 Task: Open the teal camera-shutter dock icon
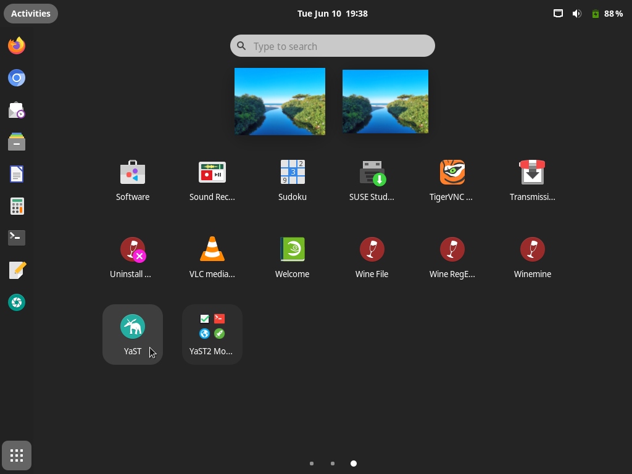click(17, 302)
